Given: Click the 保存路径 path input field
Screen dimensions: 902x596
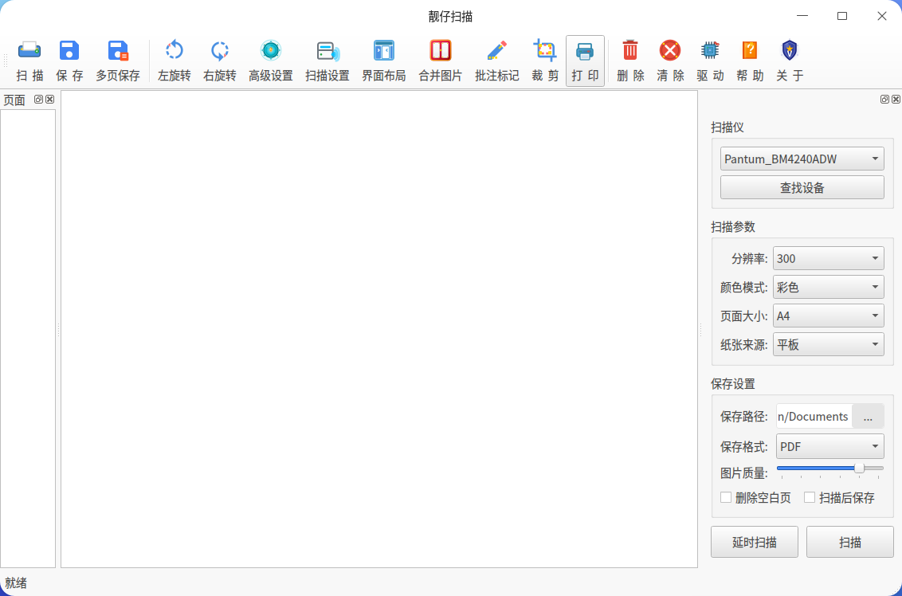Looking at the screenshot, I should [814, 417].
